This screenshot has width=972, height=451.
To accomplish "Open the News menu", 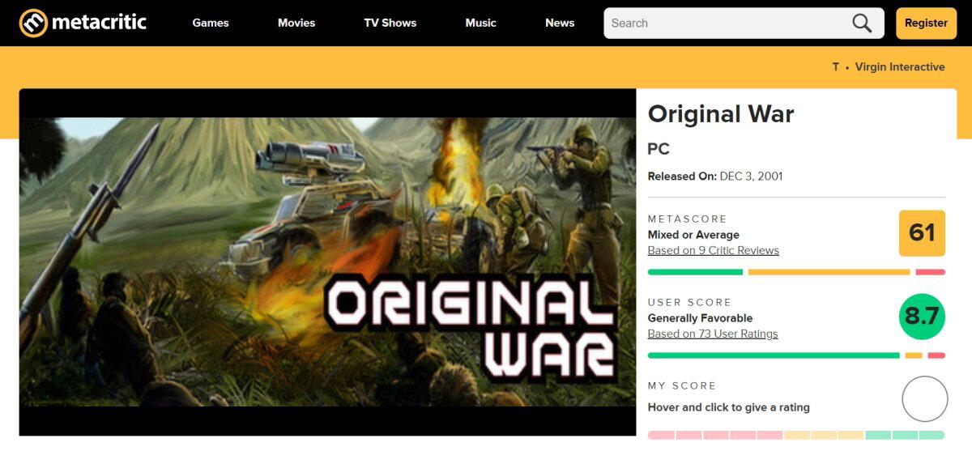I will pos(560,23).
